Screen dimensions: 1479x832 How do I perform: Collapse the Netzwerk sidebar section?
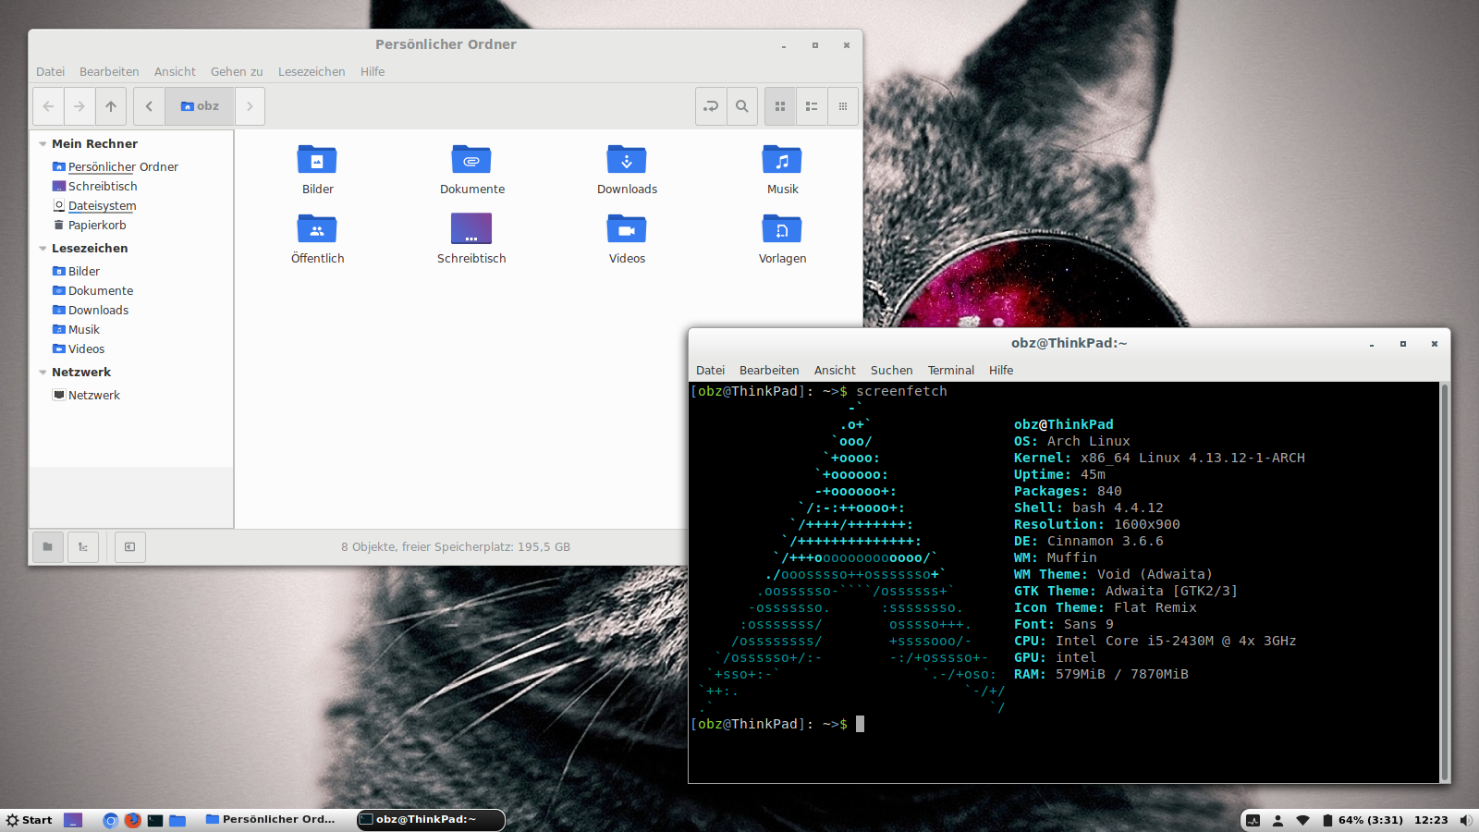[43, 373]
